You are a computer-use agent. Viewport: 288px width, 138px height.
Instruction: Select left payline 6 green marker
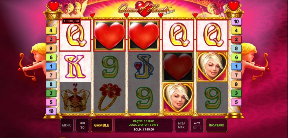click(x=51, y=58)
